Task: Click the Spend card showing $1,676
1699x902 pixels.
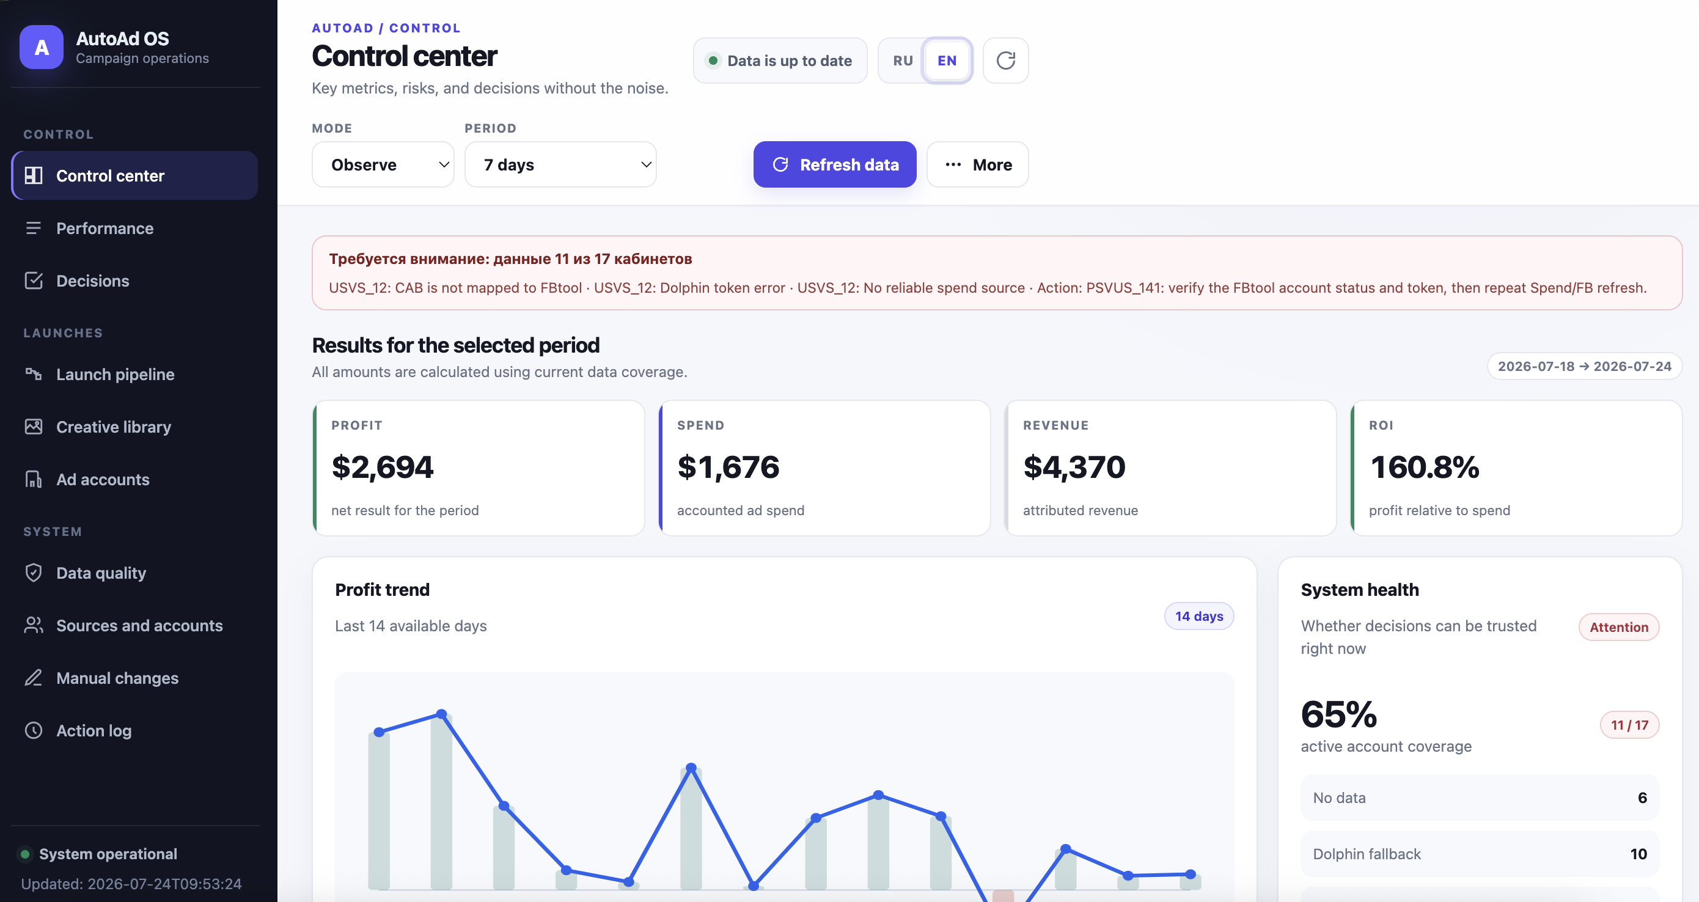Action: pos(824,468)
